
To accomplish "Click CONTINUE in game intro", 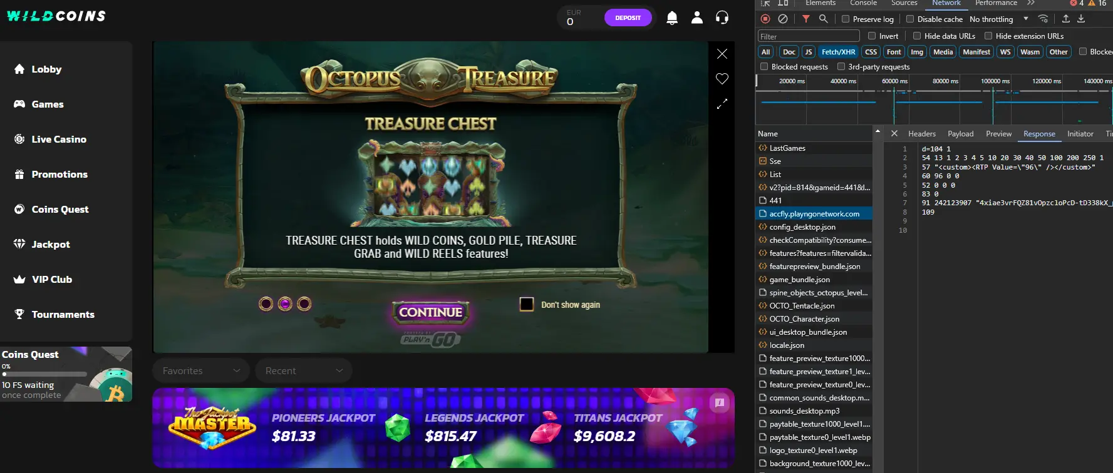I will pyautogui.click(x=431, y=312).
